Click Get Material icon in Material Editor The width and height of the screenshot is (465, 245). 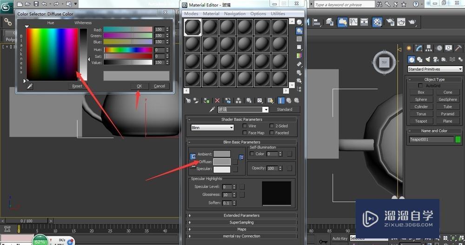coord(188,100)
